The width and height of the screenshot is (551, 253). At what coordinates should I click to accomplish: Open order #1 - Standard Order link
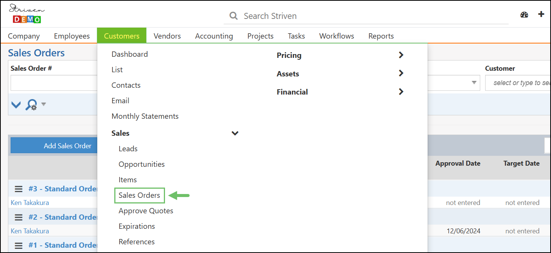click(63, 245)
